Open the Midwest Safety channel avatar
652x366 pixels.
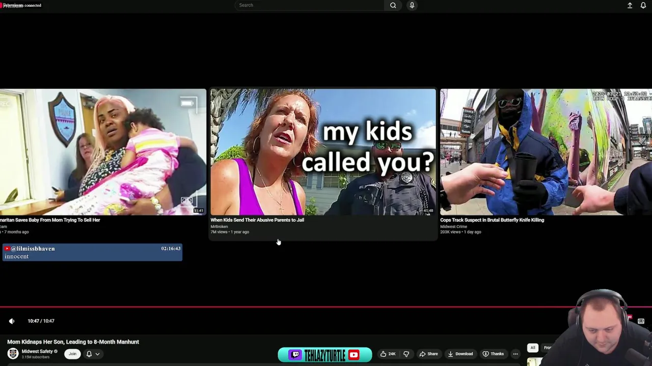point(13,353)
